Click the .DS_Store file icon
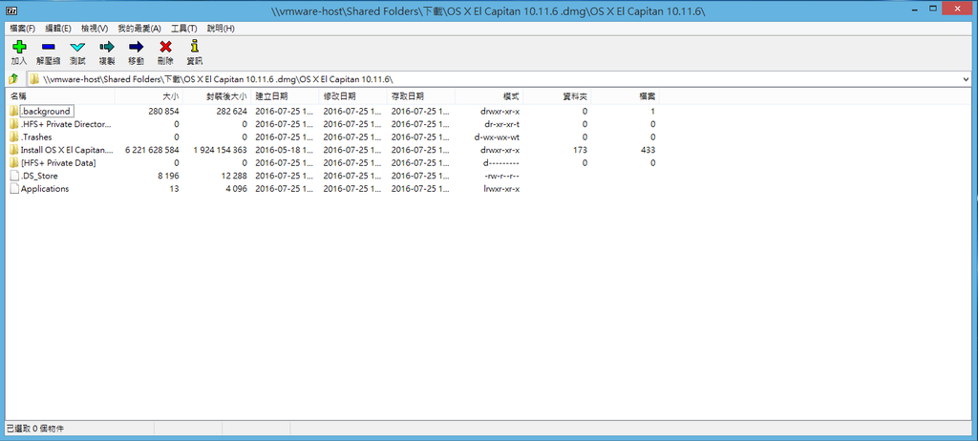Image resolution: width=978 pixels, height=441 pixels. 14,176
